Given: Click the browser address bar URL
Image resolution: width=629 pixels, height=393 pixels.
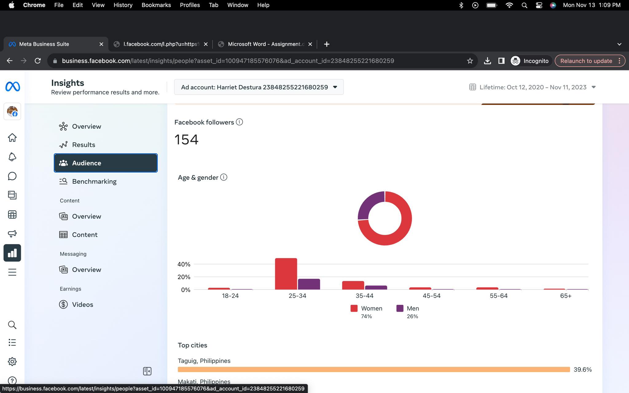Looking at the screenshot, I should coord(228,61).
